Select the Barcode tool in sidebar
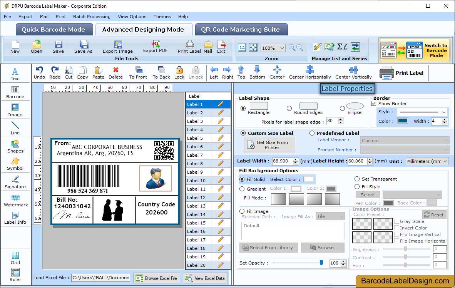This screenshot has width=455, height=288. tap(15, 92)
